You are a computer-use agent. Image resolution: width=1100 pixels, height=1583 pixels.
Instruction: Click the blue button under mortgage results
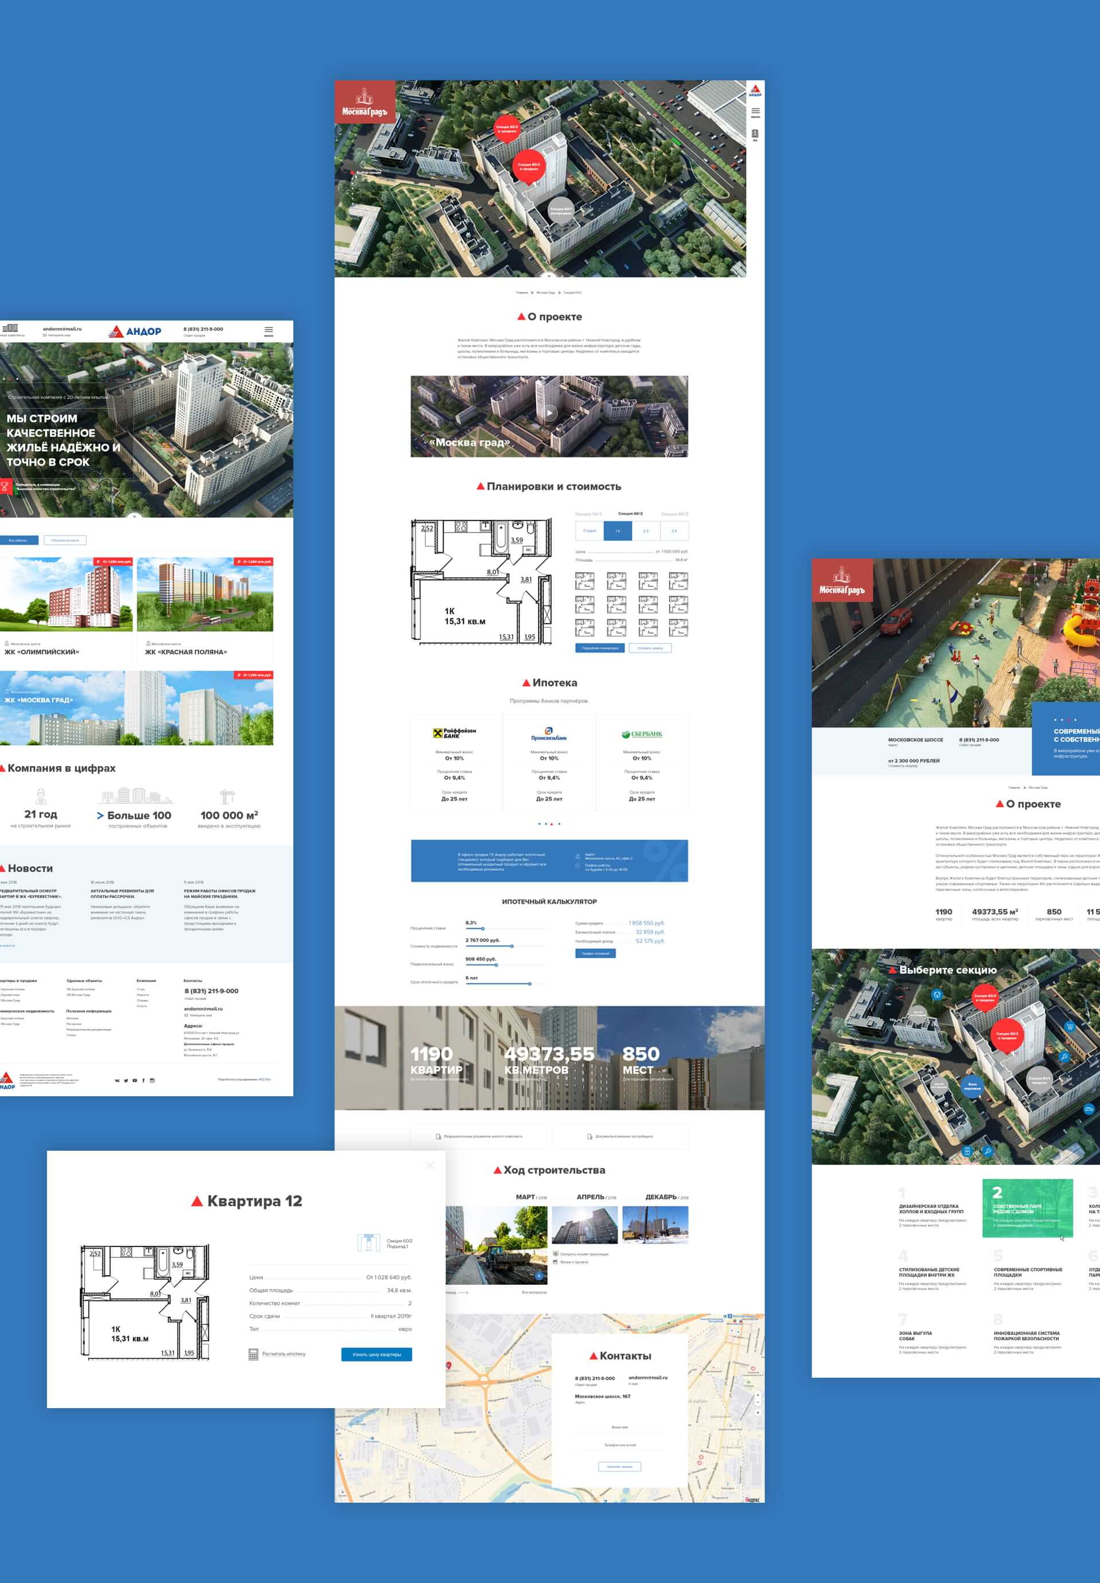[595, 953]
